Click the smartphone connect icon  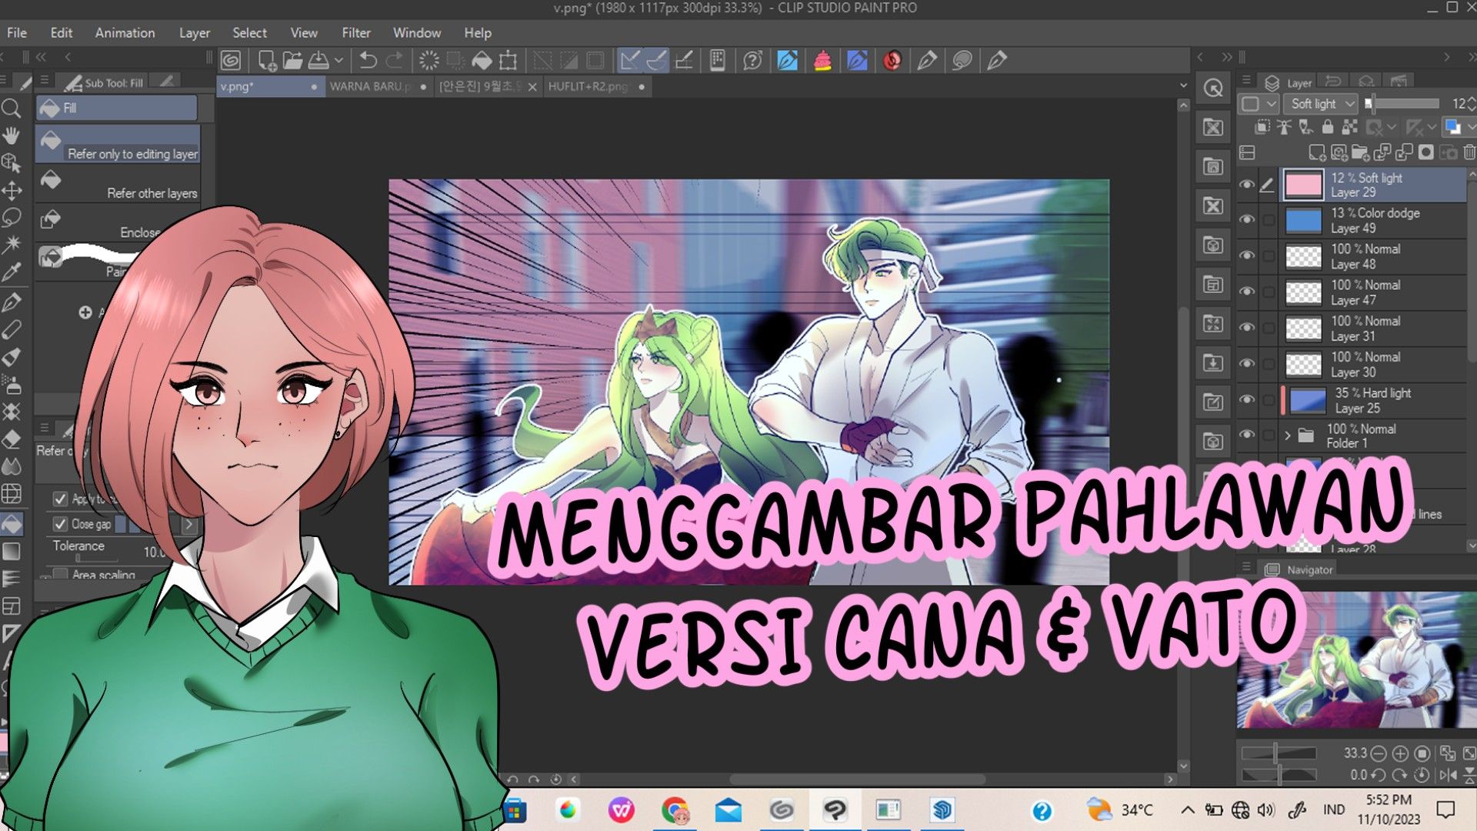718,60
